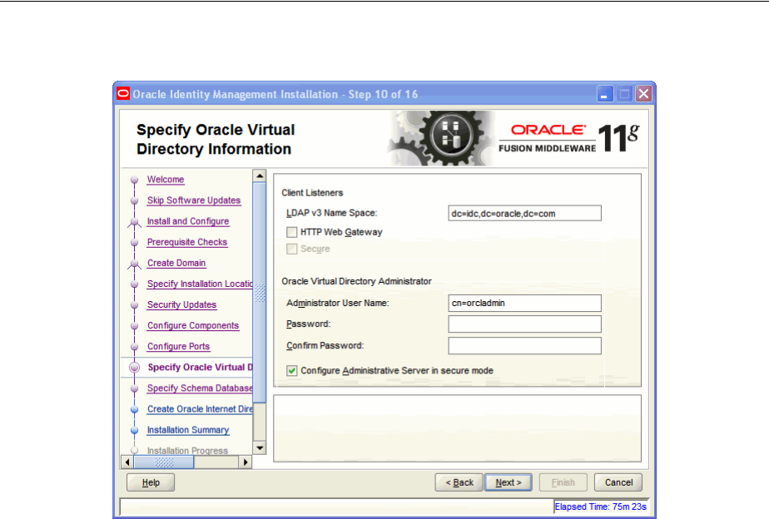Open Create Oracle Internet Directory step

coord(200,408)
